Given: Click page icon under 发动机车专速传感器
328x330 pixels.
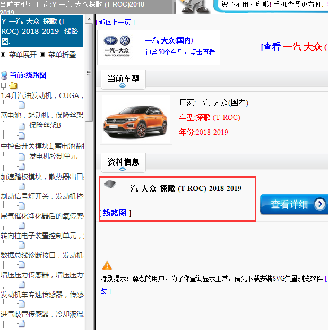Looking at the screenshot, I should 21,304.
